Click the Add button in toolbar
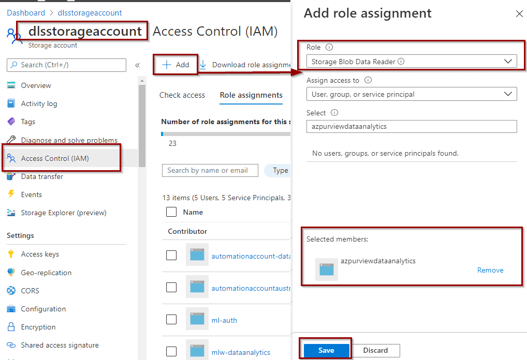 176,65
